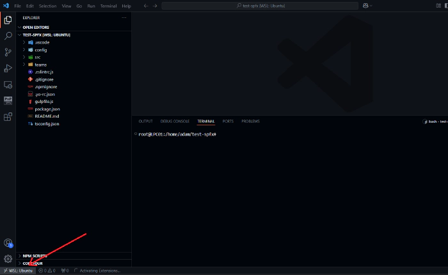448x275 pixels.
Task: Open the Terminal menu
Action: [x=108, y=6]
